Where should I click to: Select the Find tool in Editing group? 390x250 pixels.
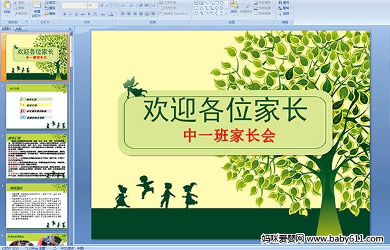tap(284, 3)
